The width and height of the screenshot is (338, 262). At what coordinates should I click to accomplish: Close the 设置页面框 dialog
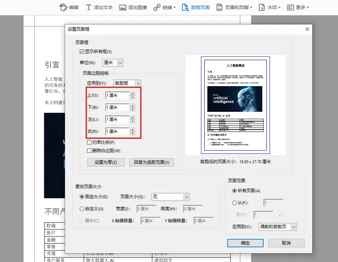coord(307,29)
